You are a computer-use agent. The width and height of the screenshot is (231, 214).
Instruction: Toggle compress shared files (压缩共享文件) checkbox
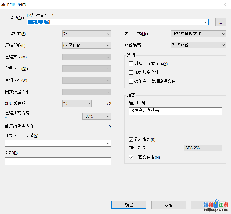coord(131,73)
